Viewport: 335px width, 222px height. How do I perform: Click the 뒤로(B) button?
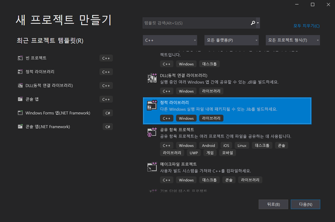[x=273, y=204]
